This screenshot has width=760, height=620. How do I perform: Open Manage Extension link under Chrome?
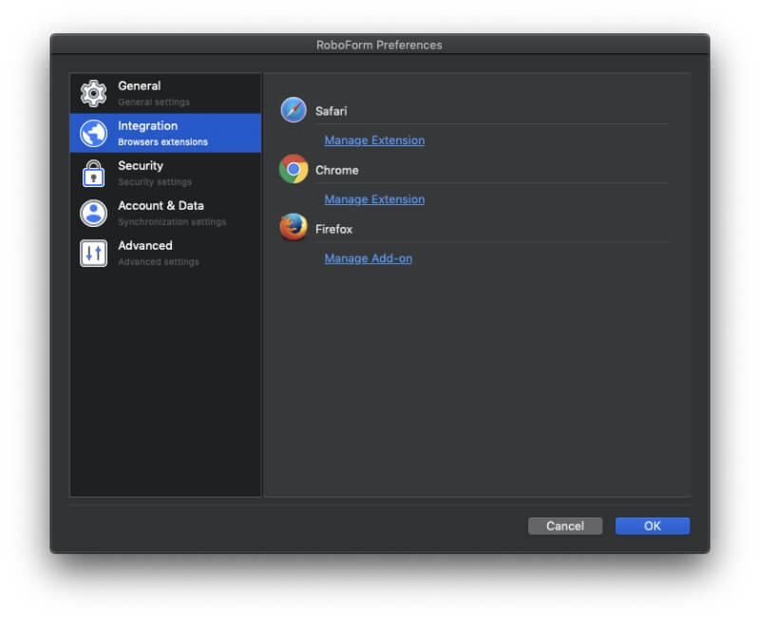(374, 199)
